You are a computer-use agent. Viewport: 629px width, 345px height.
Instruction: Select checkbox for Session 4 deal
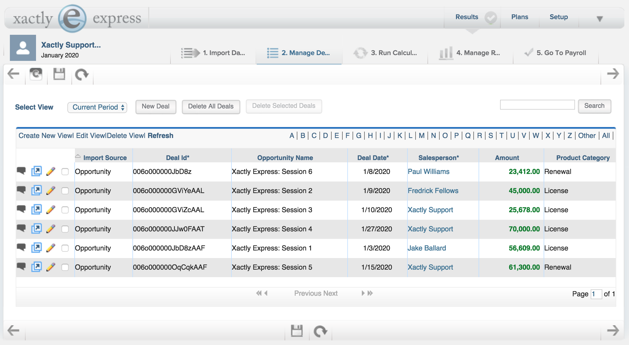65,229
